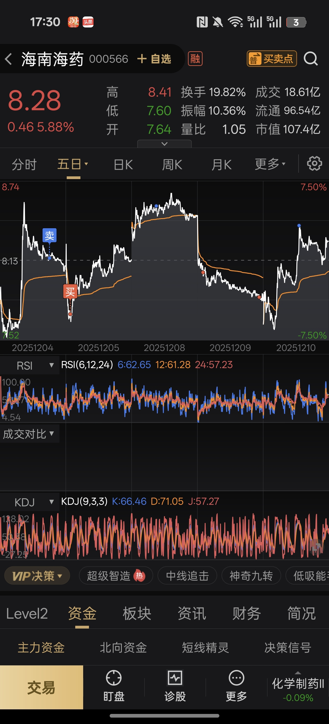This screenshot has height=724, width=329.
Task: Open the RSI indicator dropdown
Action: coord(30,365)
